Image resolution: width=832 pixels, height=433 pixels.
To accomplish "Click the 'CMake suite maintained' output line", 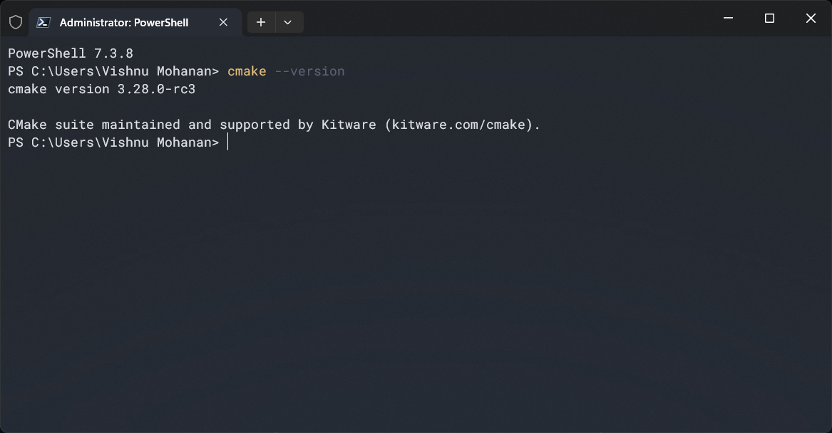I will point(274,125).
